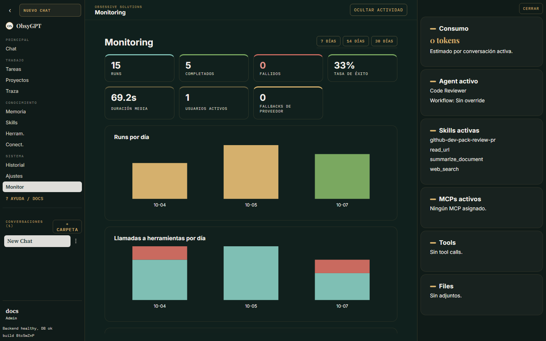Open Chat in the sidebar
The height and width of the screenshot is (341, 546).
tap(42, 49)
